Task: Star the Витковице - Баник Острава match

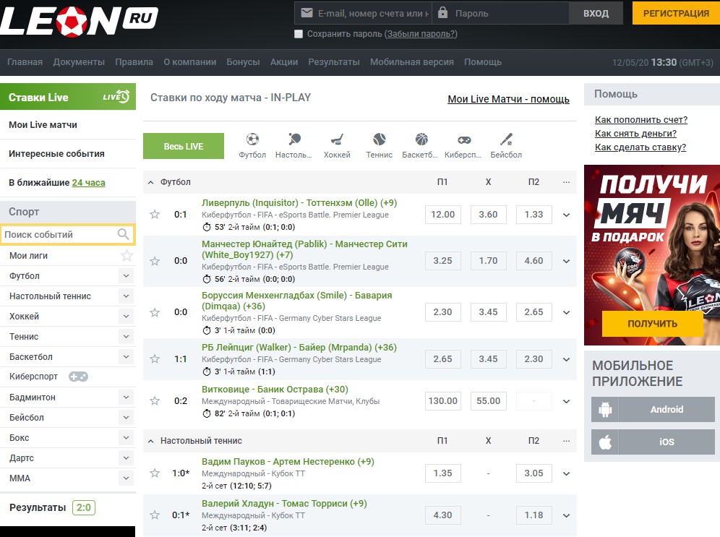Action: pos(154,401)
